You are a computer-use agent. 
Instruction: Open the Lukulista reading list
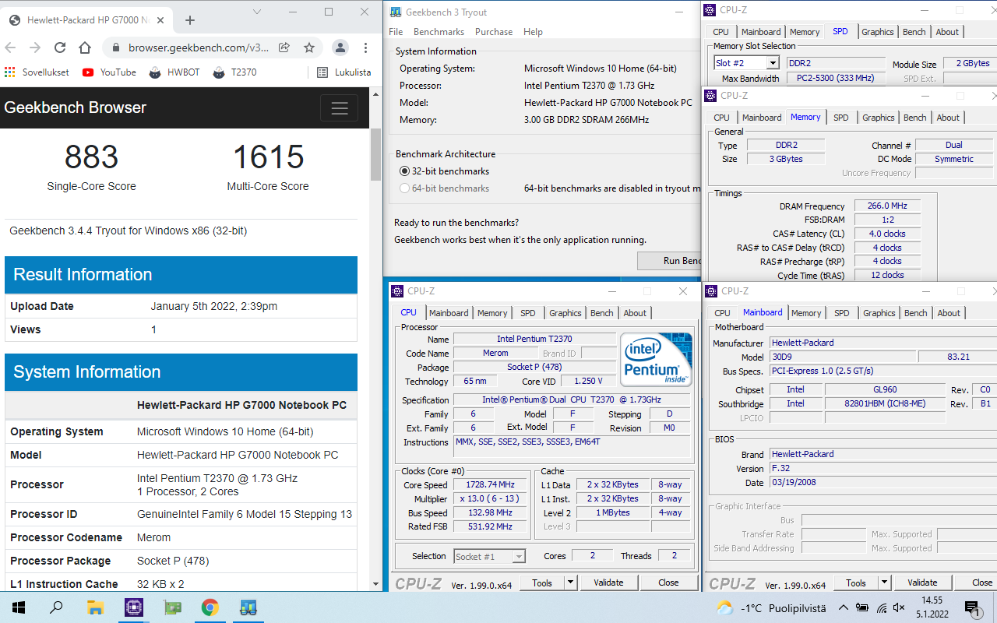(x=343, y=72)
